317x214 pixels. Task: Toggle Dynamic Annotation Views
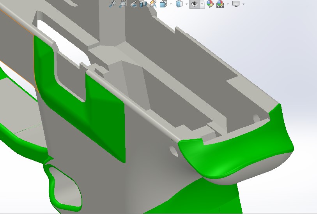[x=153, y=4]
